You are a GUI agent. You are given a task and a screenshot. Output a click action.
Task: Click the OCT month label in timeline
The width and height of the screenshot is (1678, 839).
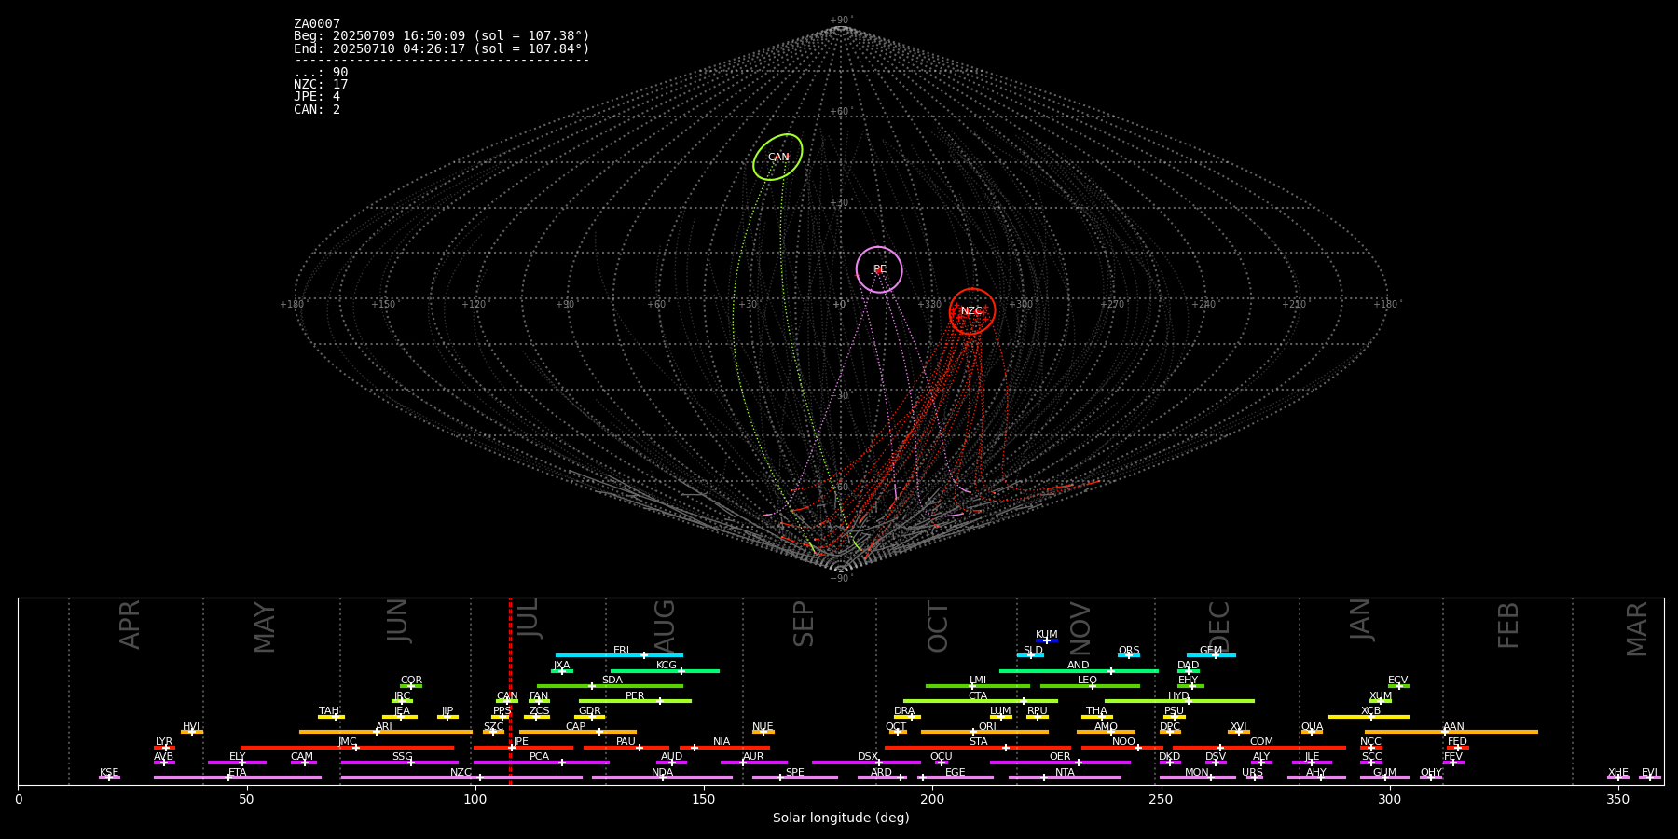point(938,626)
